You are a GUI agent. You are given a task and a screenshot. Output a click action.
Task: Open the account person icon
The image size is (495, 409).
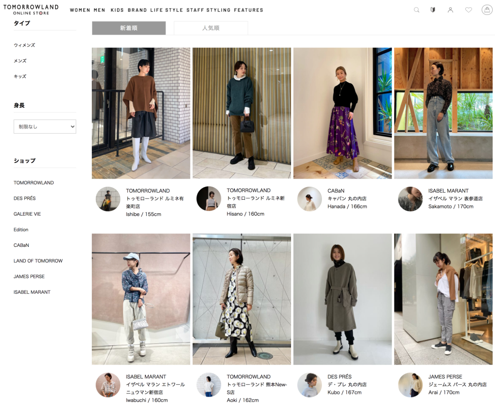450,10
